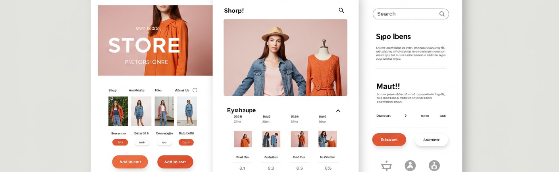Go to the Arrivals menu item
The image size is (559, 172).
[137, 91]
